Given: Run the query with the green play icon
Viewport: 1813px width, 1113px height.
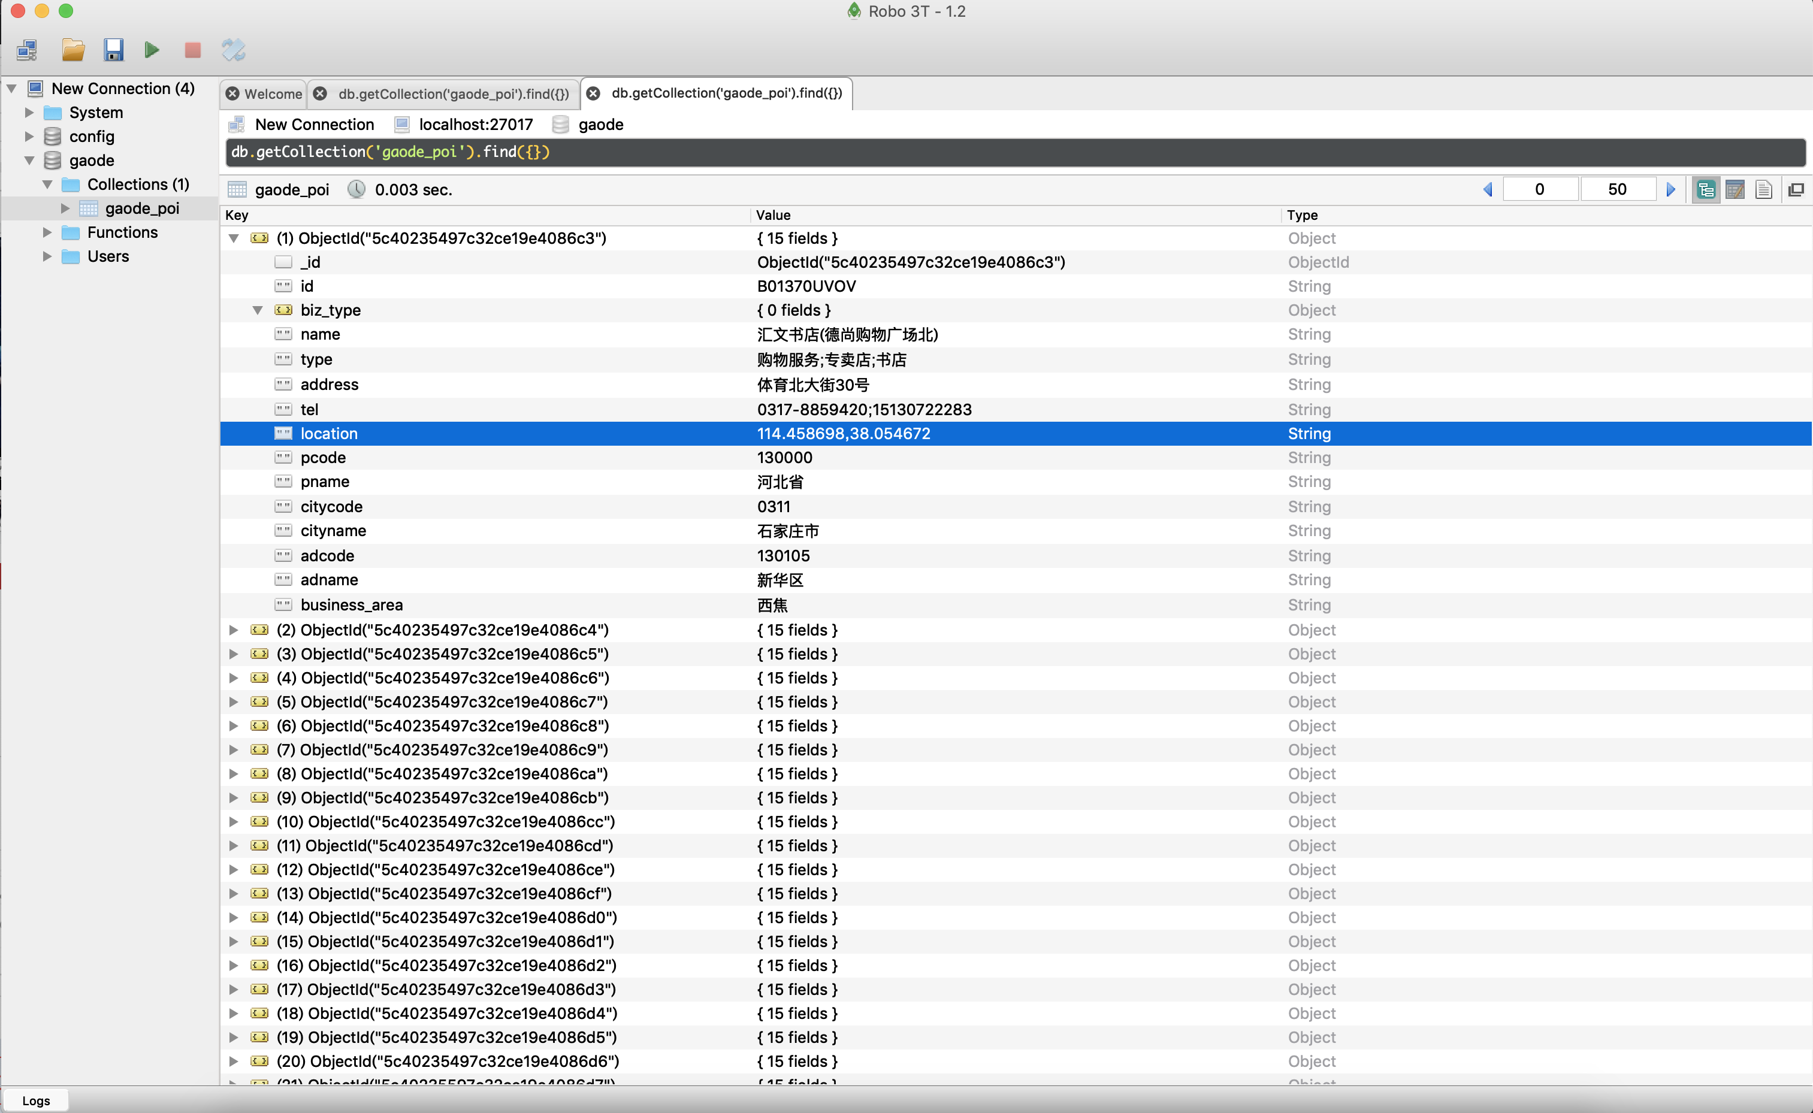Looking at the screenshot, I should point(152,50).
